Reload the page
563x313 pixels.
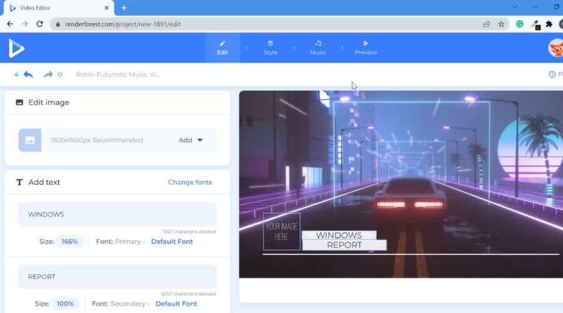(39, 24)
